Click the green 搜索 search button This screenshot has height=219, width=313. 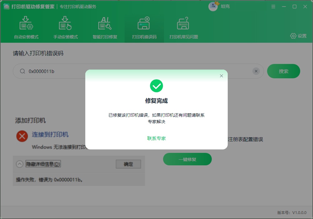coord(283,71)
